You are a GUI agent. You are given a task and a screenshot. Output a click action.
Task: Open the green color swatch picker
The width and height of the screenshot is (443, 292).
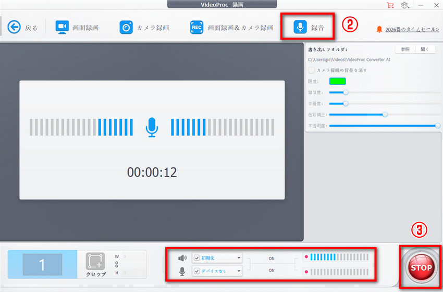click(x=337, y=81)
